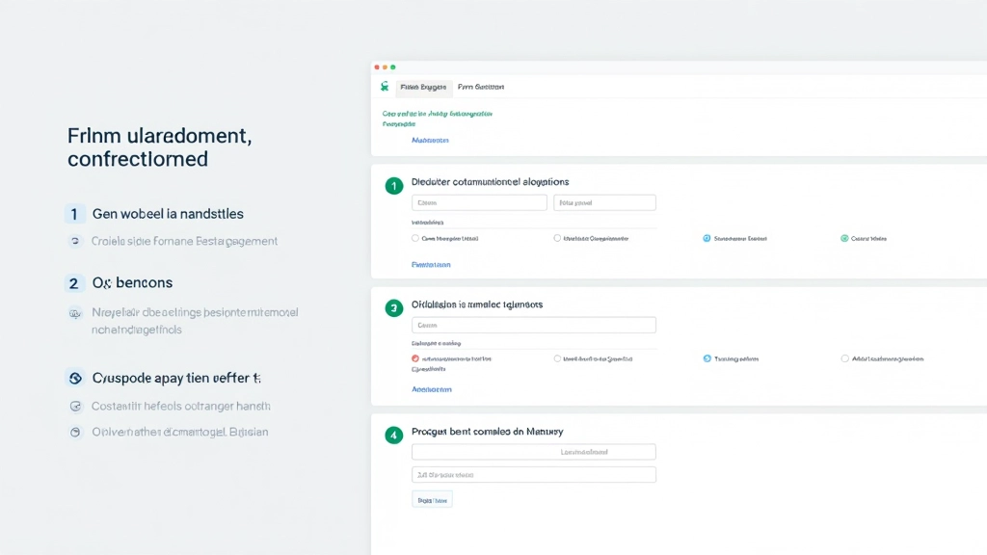The height and width of the screenshot is (555, 987).
Task: Select the blue checked radio in section 1
Action: click(707, 238)
